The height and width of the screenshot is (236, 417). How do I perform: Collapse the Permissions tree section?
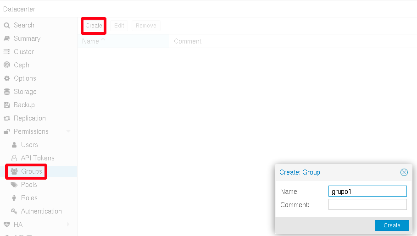(69, 132)
